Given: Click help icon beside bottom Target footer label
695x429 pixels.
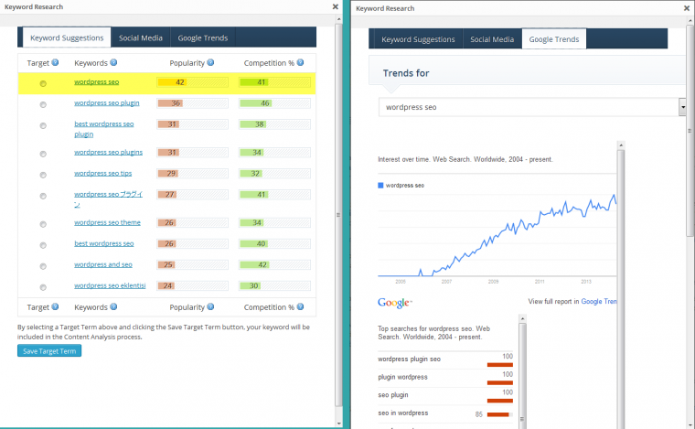Looking at the screenshot, I should 55,306.
